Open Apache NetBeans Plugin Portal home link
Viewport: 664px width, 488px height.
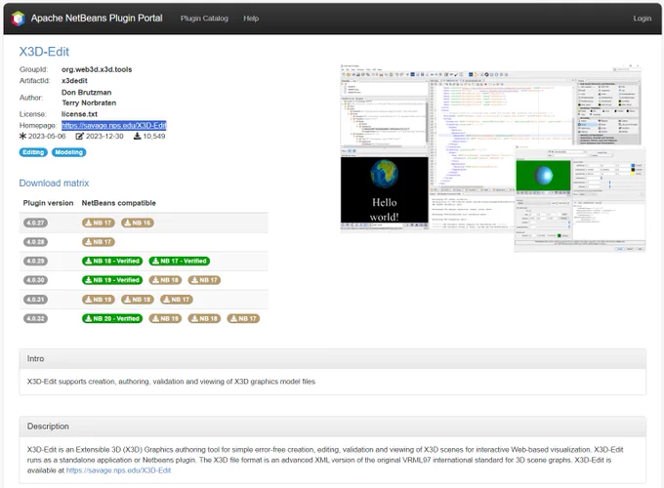(97, 19)
